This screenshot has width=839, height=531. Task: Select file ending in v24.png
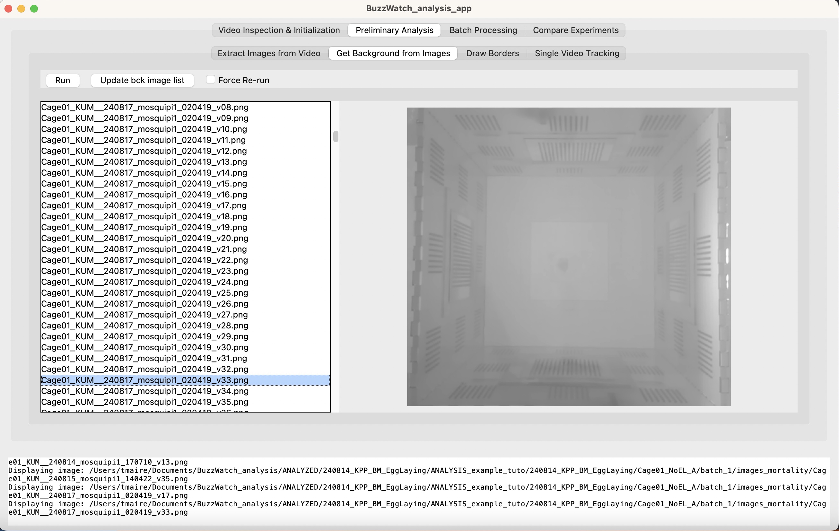pos(185,282)
